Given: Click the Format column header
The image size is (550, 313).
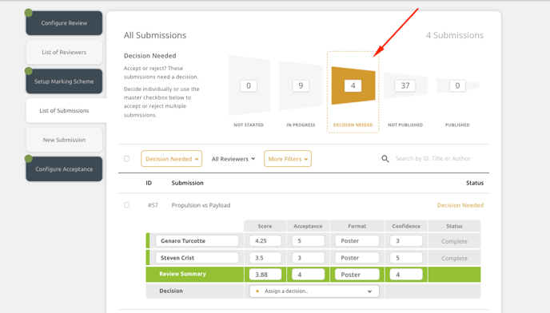Looking at the screenshot, I should click(x=357, y=226).
